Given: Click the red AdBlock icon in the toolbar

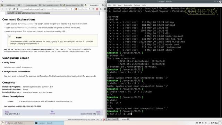Looking at the screenshot, I should pyautogui.click(x=97, y=9).
